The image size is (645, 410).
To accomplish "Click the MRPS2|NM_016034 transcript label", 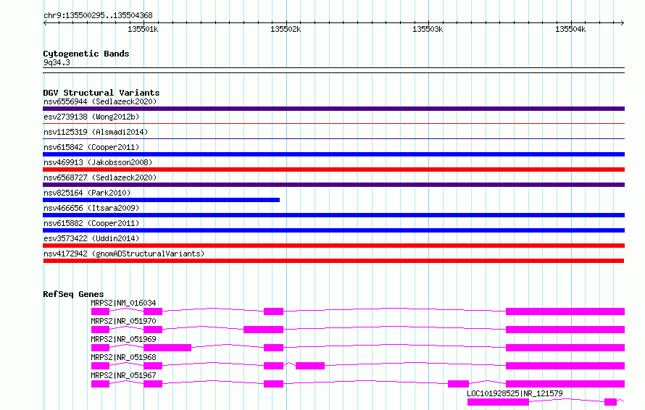I will pyautogui.click(x=123, y=303).
